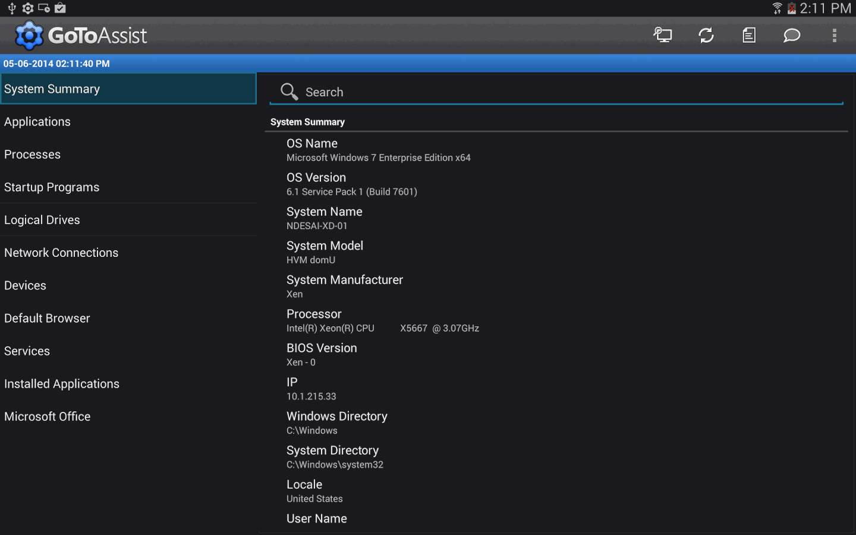
Task: Start a chat with the customer
Action: coord(791,35)
